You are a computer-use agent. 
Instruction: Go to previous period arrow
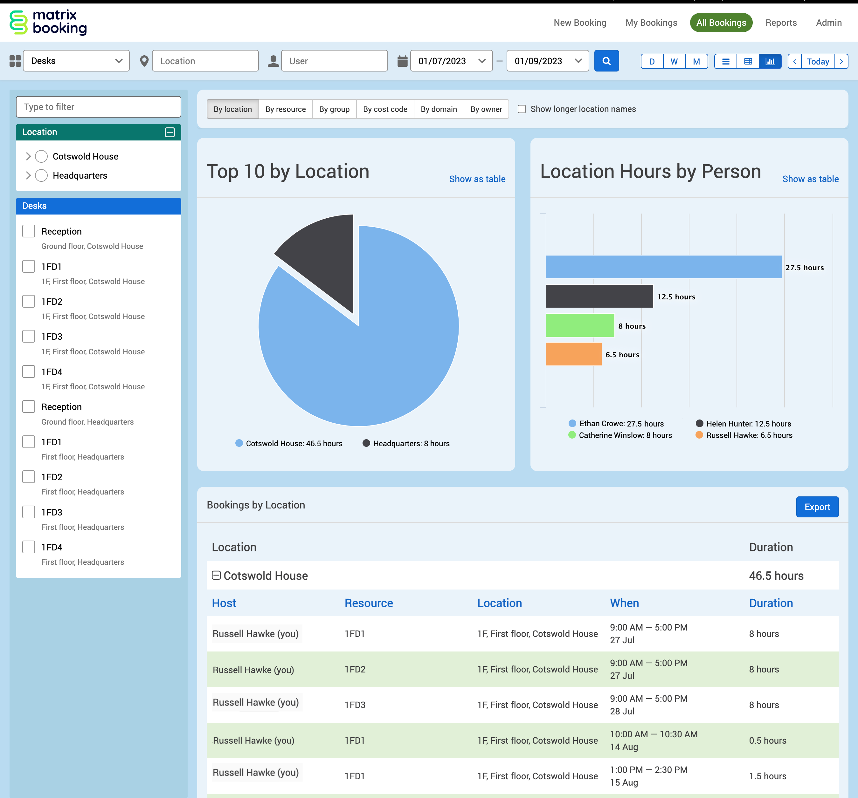point(794,61)
